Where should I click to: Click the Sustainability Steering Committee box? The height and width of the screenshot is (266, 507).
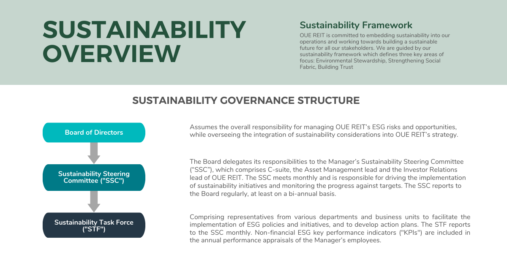[x=94, y=177]
